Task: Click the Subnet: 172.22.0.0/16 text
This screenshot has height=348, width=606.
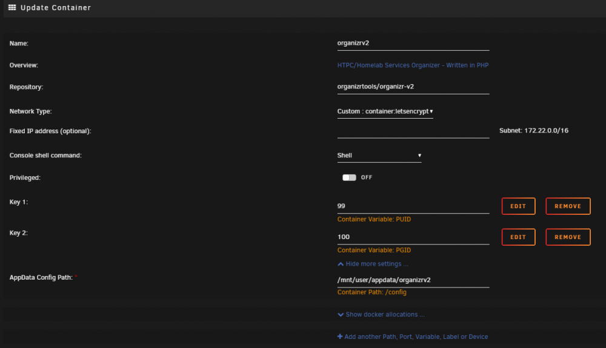Action: [534, 130]
